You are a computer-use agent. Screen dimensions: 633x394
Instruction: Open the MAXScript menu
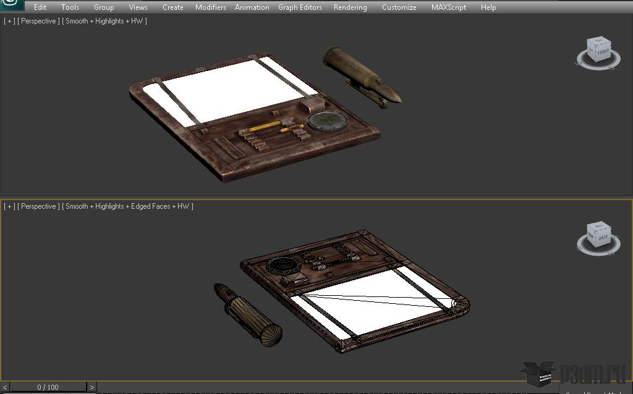pyautogui.click(x=448, y=7)
